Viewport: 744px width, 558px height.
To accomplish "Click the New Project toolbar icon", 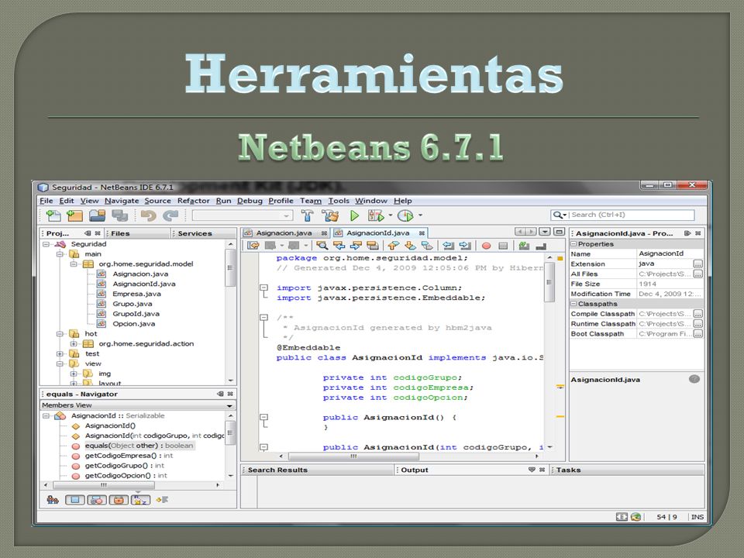I will coord(74,216).
